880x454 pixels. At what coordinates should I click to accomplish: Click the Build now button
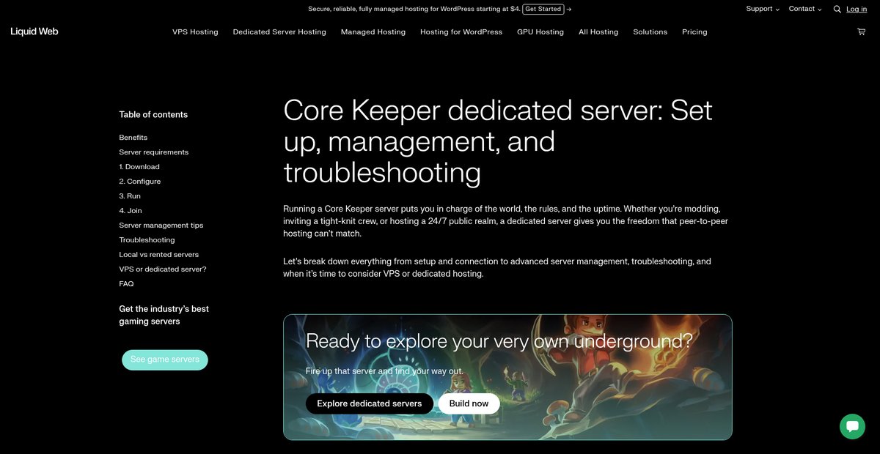(469, 403)
